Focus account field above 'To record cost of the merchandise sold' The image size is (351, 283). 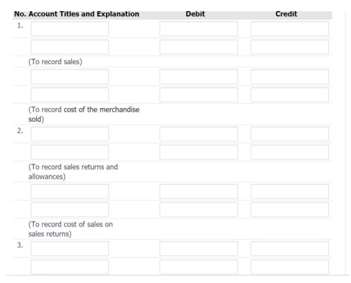point(70,95)
